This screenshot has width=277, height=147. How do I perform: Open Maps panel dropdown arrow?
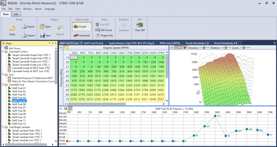pos(50,43)
